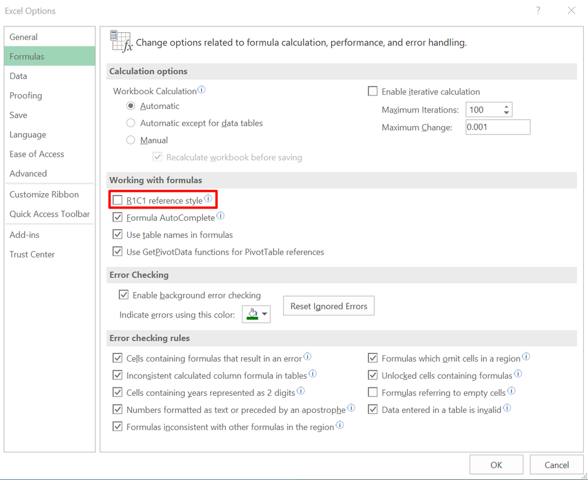The height and width of the screenshot is (480, 588).
Task: Check Formulas referring to empty cells
Action: point(373,392)
